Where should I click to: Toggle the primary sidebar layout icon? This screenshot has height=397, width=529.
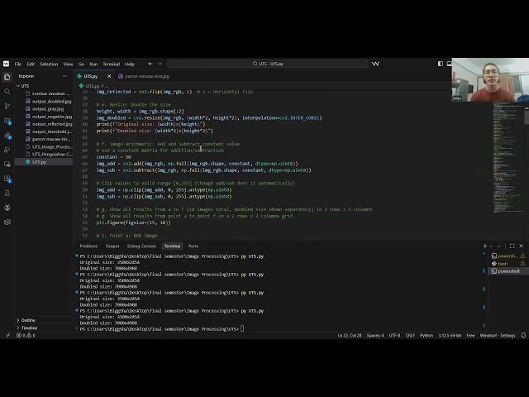pos(441,64)
